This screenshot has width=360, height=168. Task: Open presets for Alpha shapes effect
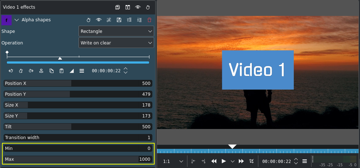[x=109, y=20]
